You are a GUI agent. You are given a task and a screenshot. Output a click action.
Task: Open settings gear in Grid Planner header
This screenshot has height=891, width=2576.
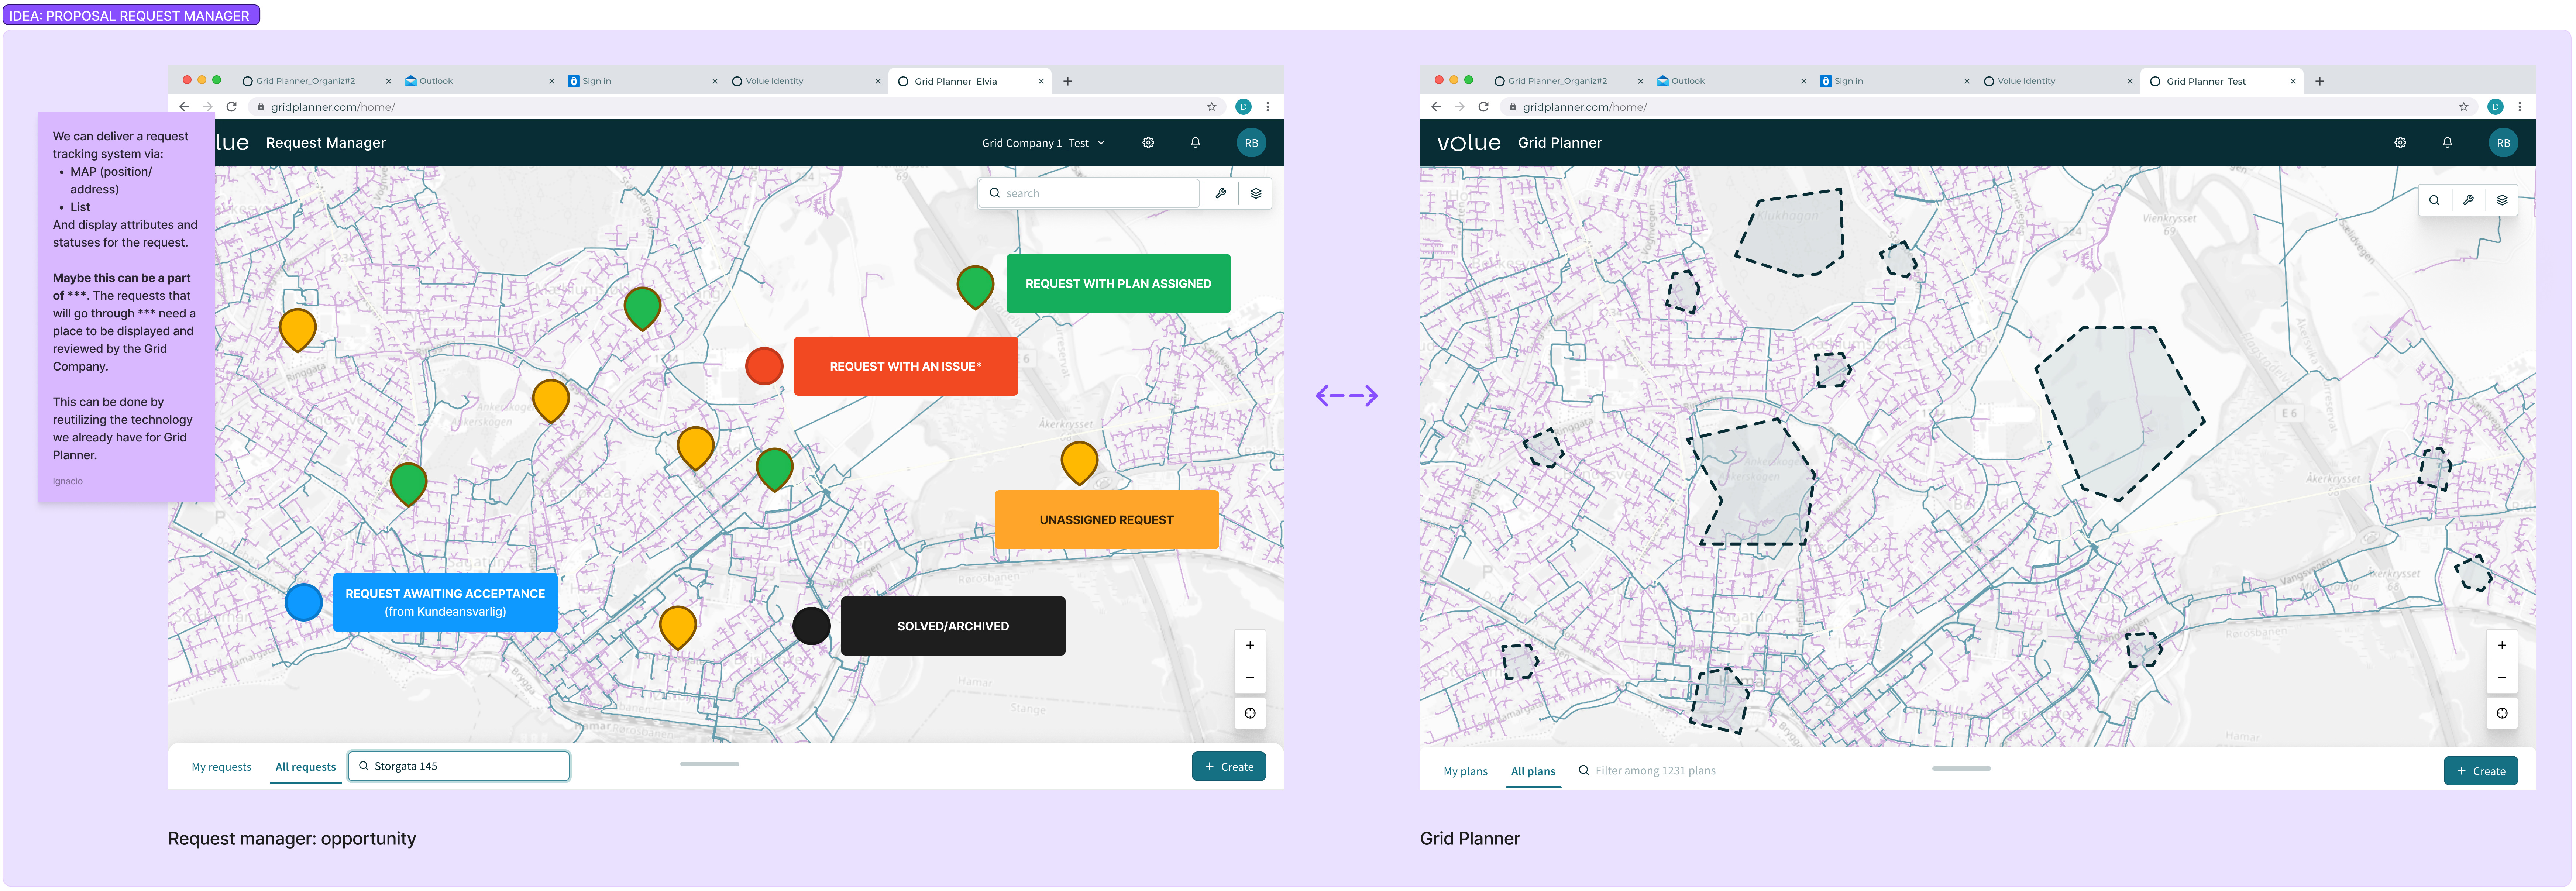coord(2400,143)
